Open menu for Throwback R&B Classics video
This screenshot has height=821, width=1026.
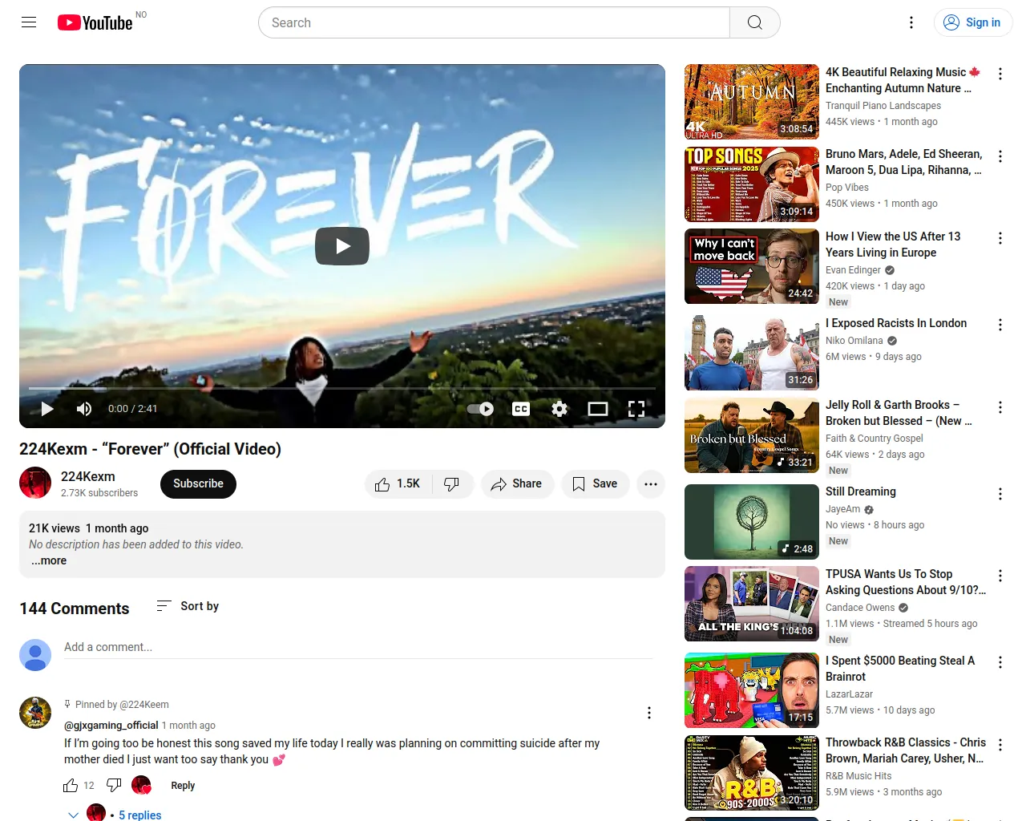(1000, 745)
